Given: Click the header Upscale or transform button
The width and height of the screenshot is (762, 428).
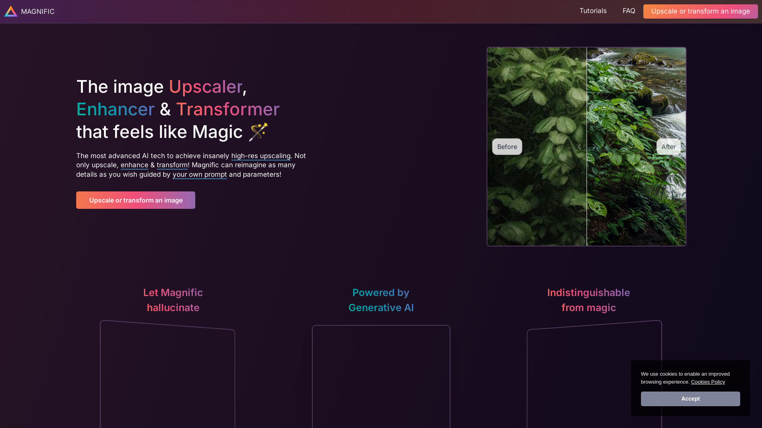Looking at the screenshot, I should tap(700, 11).
